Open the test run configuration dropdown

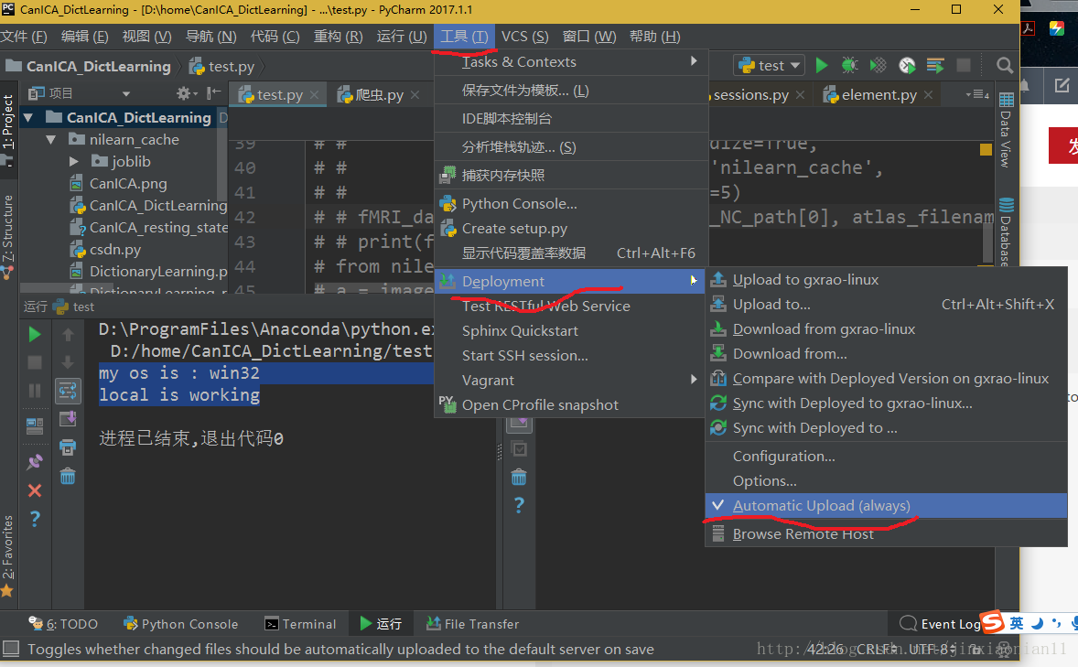coord(770,65)
